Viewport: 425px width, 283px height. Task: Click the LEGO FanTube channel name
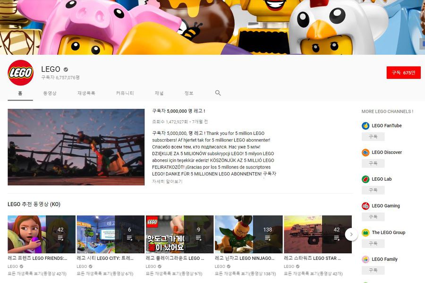[x=387, y=125]
